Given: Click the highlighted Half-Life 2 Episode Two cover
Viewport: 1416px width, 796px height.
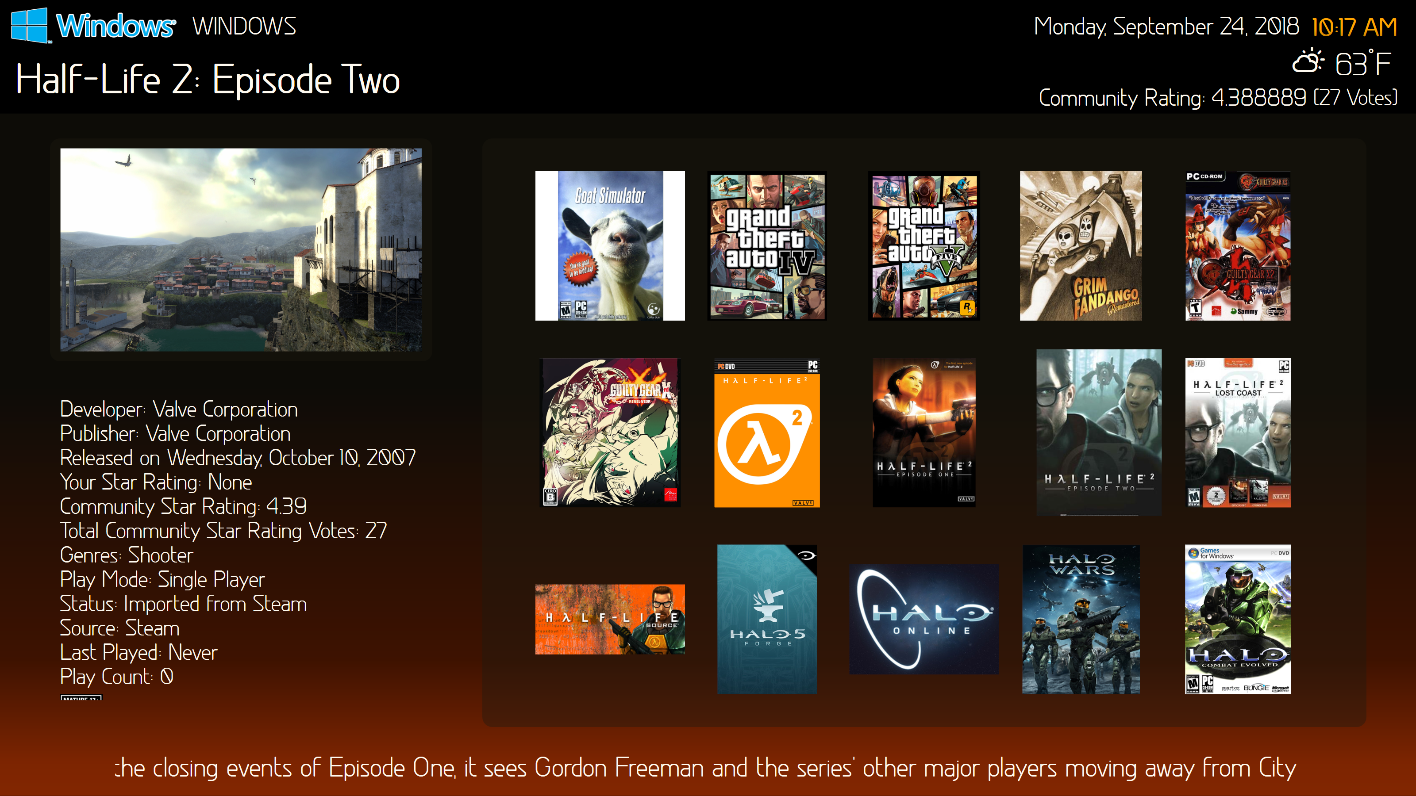Looking at the screenshot, I should (1099, 432).
